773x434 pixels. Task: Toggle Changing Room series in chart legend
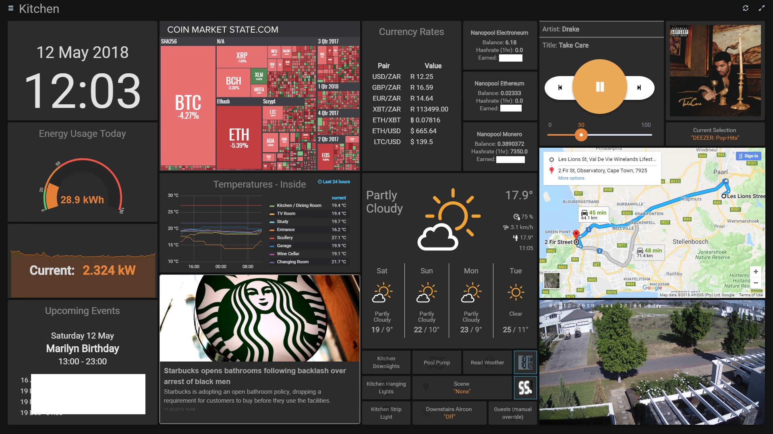point(292,262)
